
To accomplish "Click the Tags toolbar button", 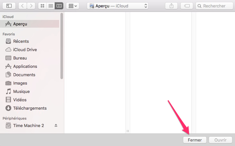I will tap(187, 6).
